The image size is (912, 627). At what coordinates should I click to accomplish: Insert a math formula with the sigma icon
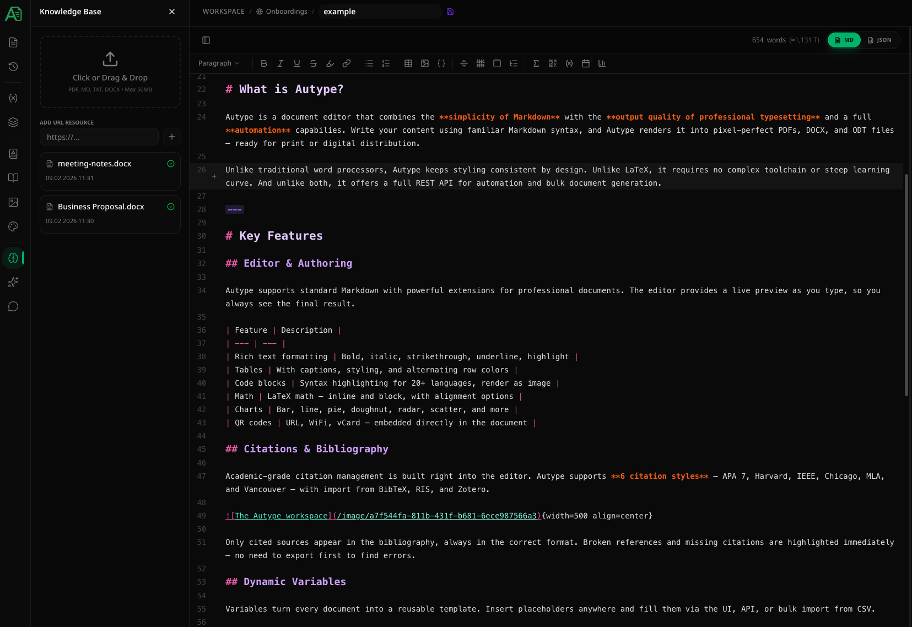tap(536, 63)
